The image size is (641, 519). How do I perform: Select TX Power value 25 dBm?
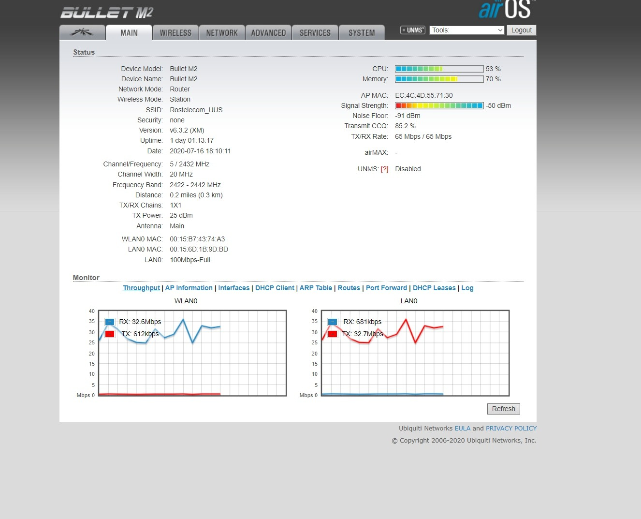tap(181, 215)
